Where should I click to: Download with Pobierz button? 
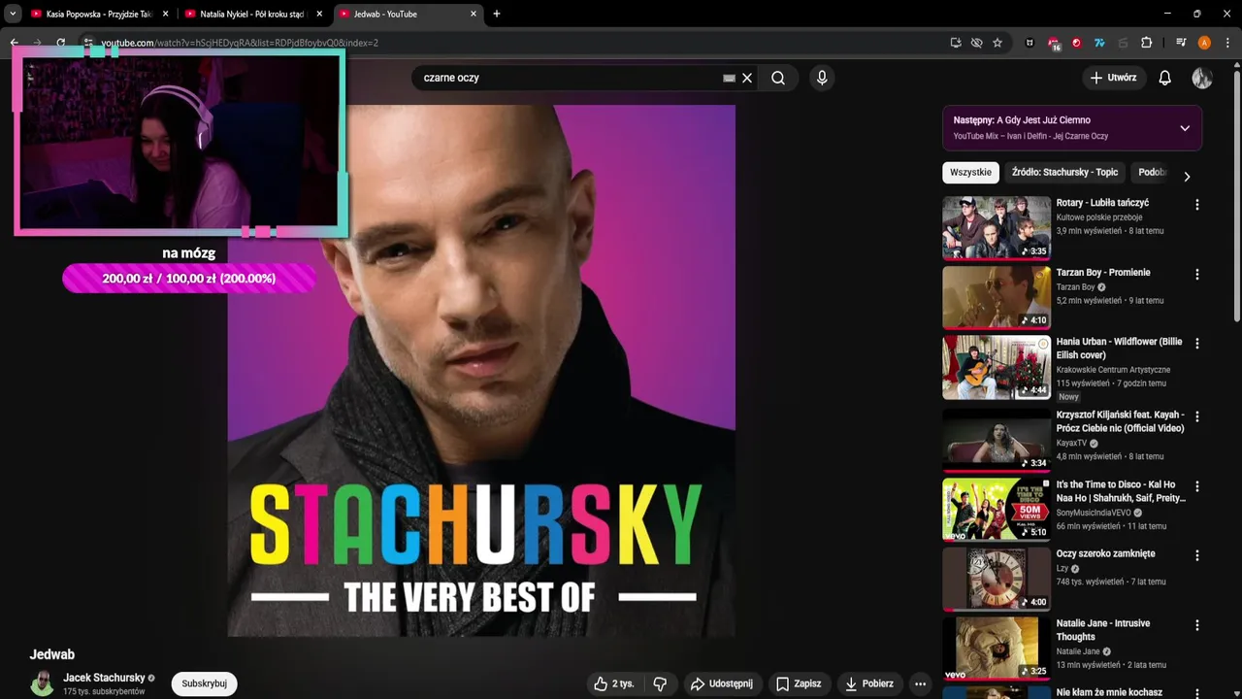[870, 683]
